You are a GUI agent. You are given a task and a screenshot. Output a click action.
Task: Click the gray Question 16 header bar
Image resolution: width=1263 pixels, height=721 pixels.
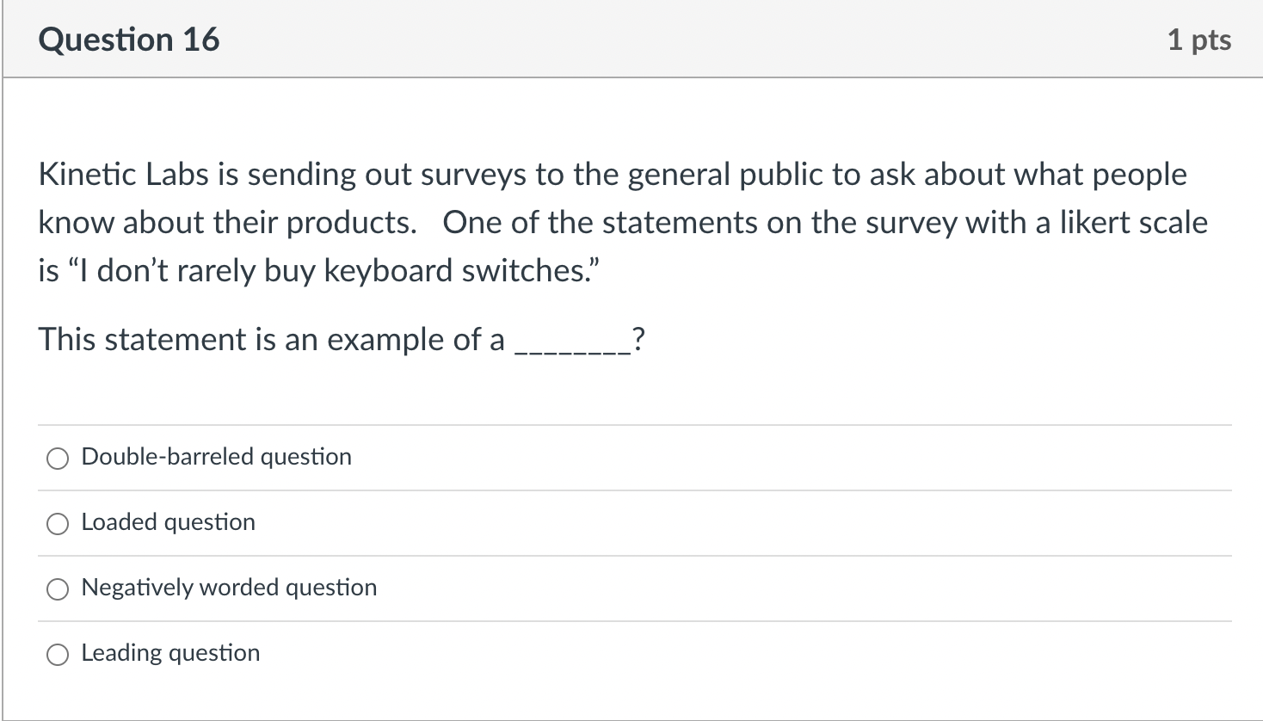[x=631, y=39]
